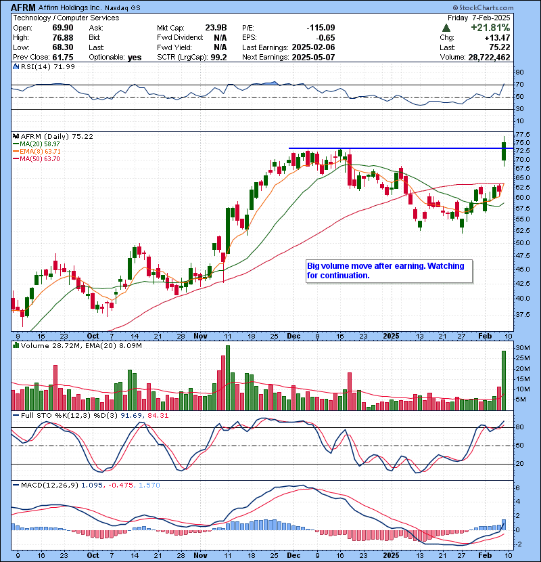Click the AFRM (Daily) 75.22 price label
Viewport: 541px width, 562px height.
coord(57,137)
